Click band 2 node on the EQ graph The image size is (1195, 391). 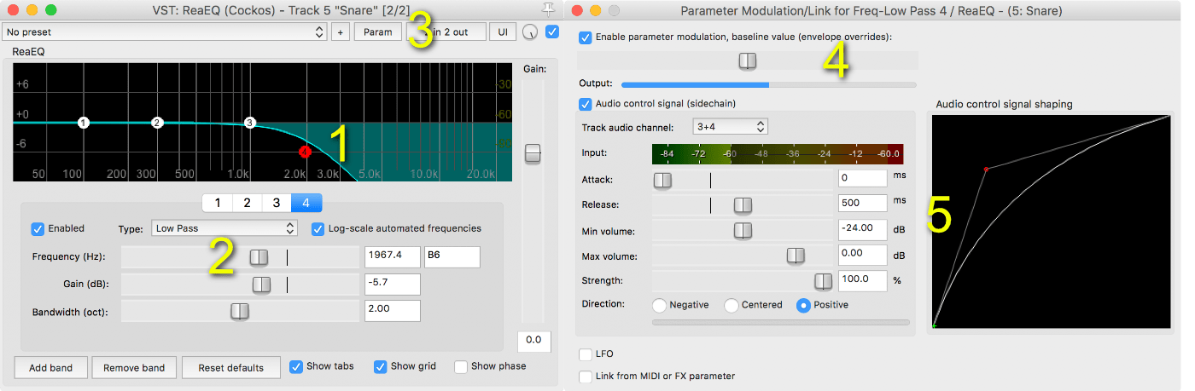point(157,123)
